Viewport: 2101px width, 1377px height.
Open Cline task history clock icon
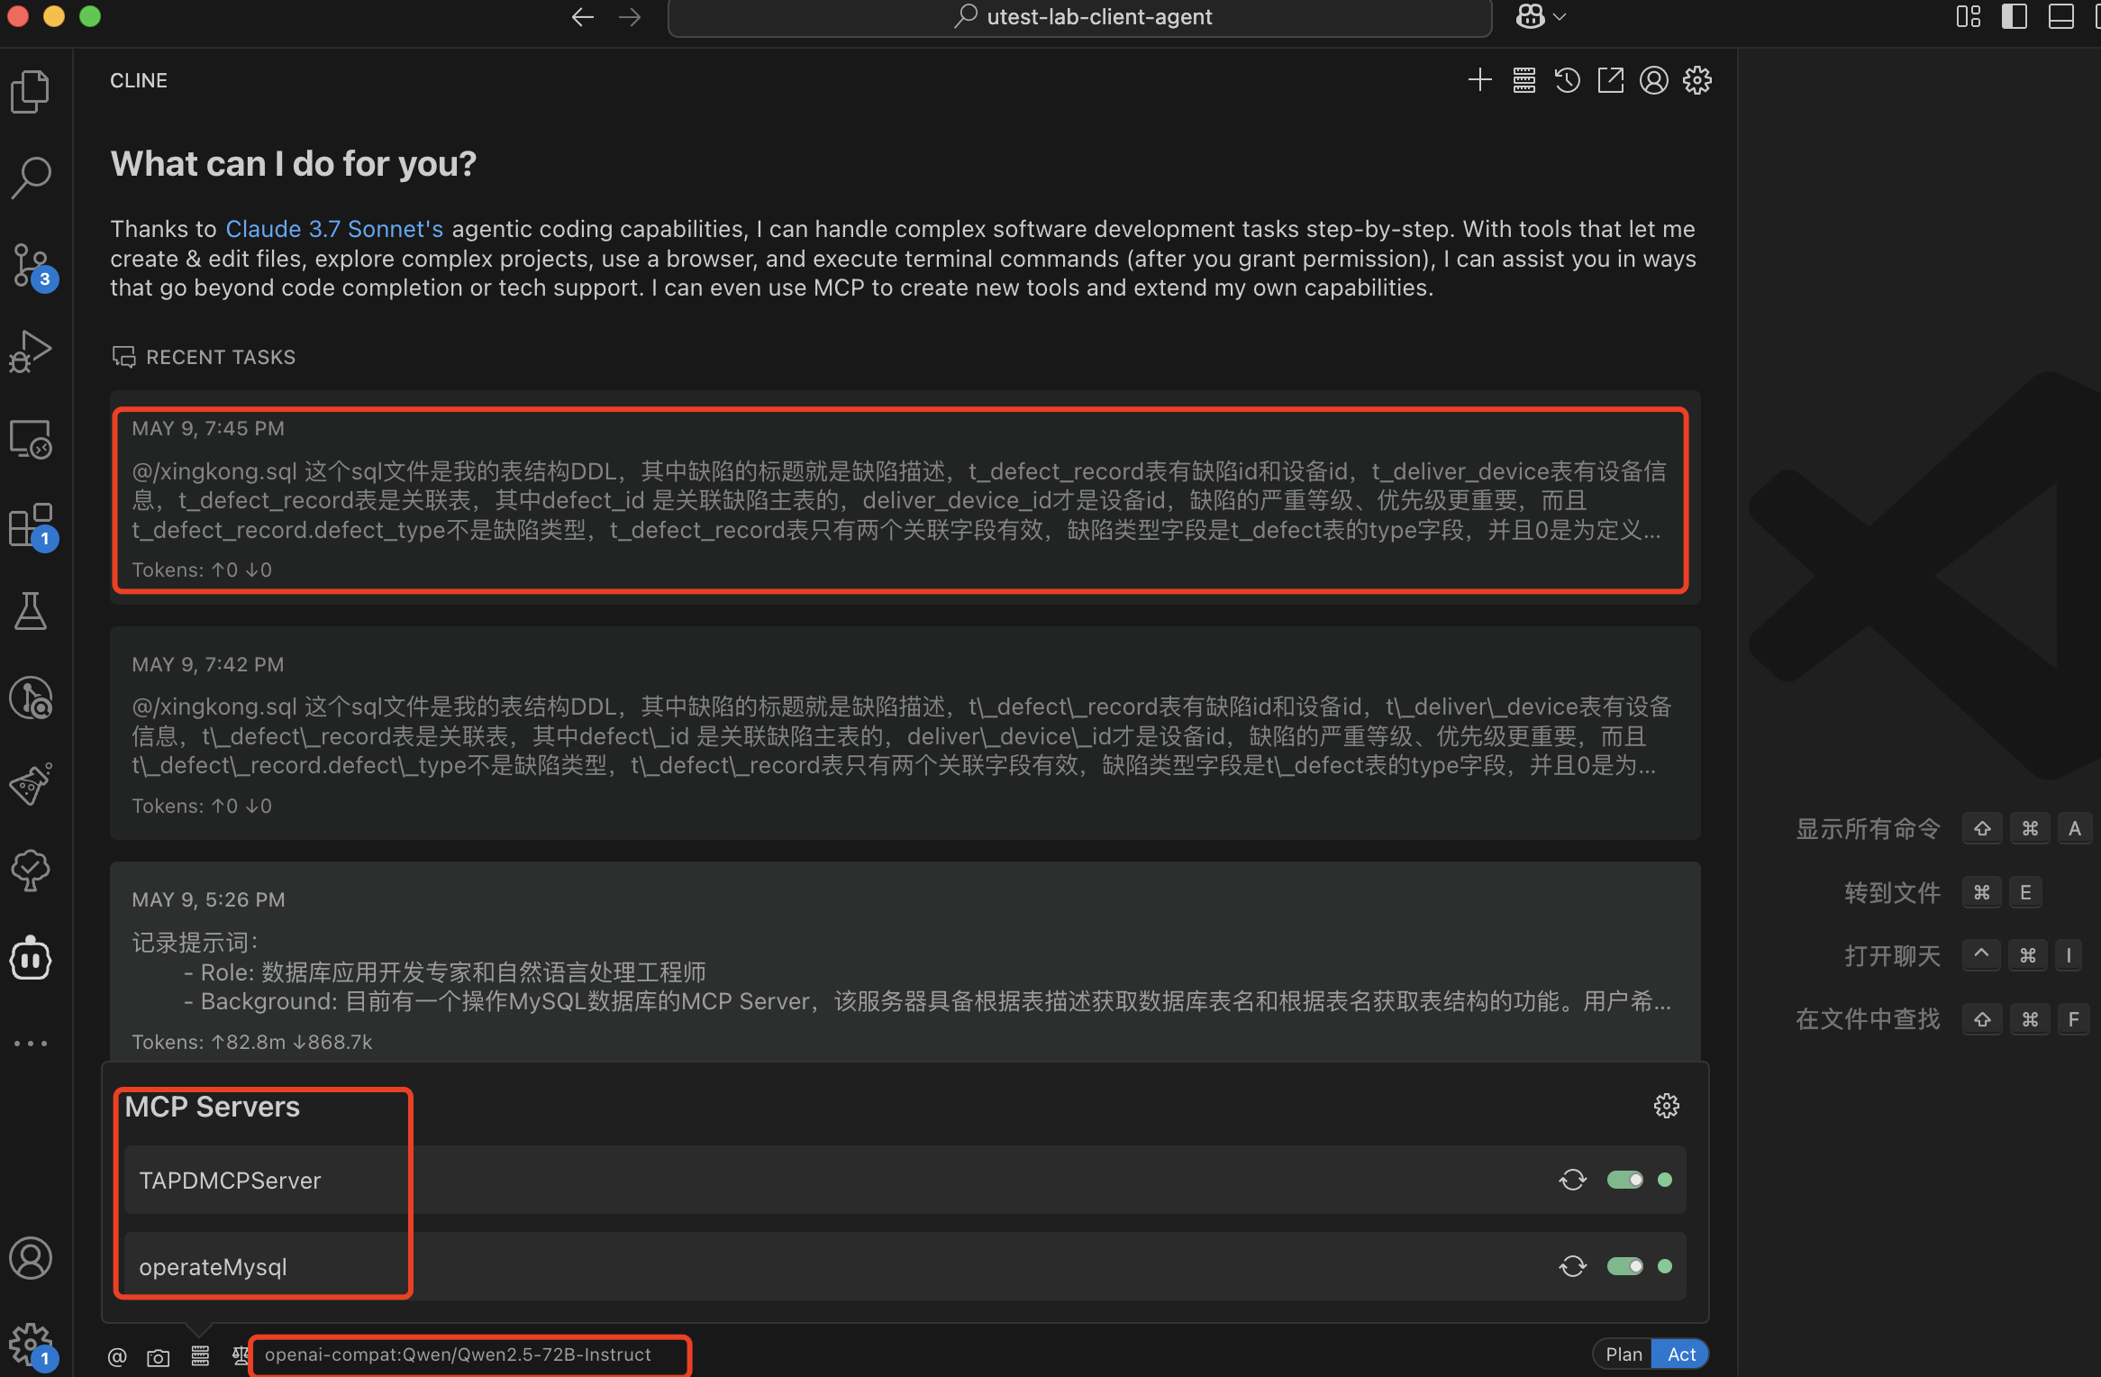(x=1567, y=80)
